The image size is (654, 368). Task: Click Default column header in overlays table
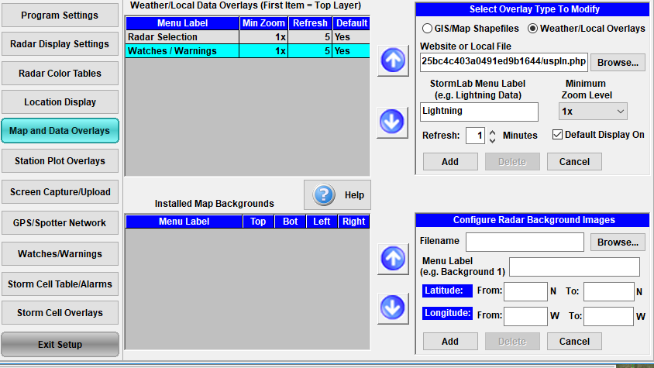tap(351, 23)
